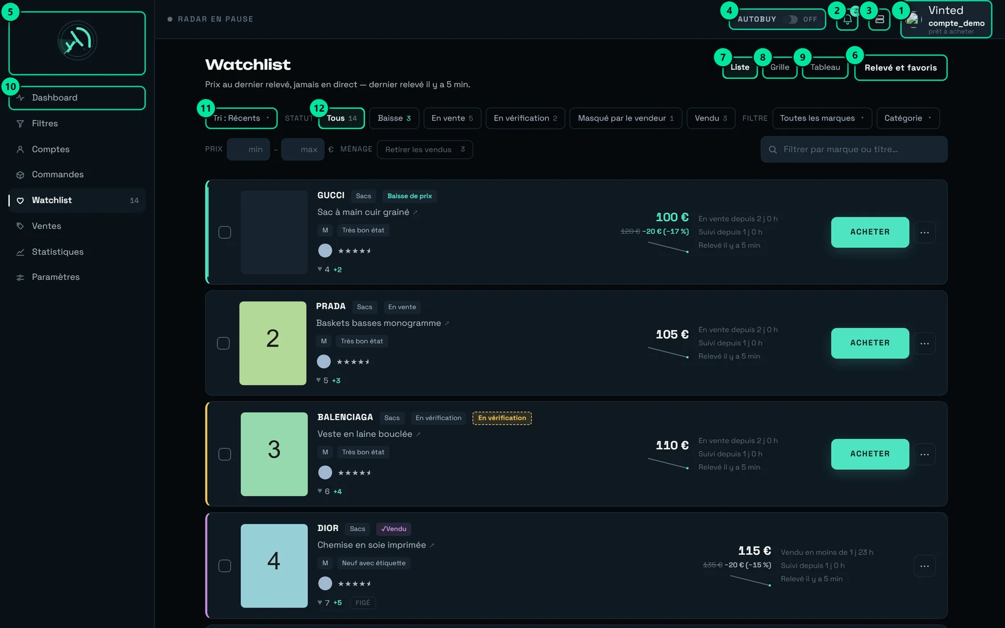Select Masqué par le vendeur filter

tap(626, 118)
